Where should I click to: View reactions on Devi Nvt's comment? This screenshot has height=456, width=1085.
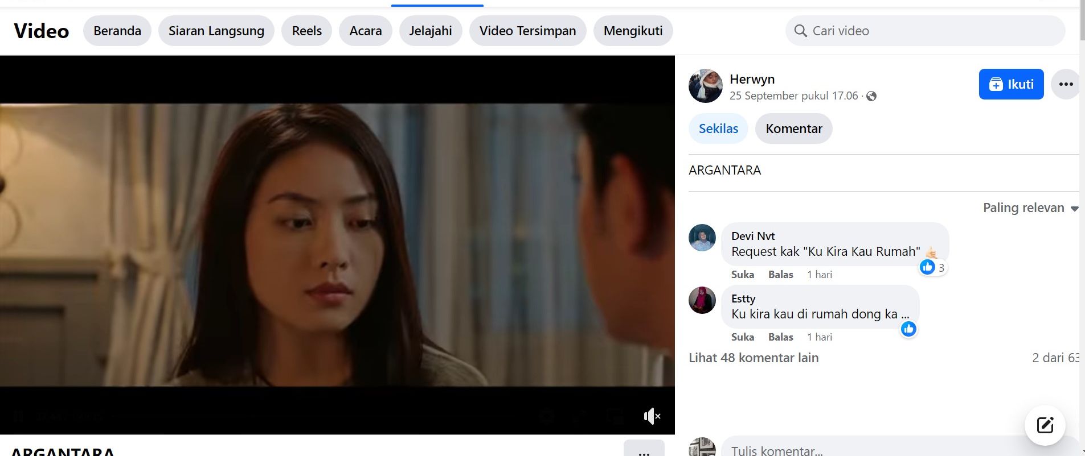pos(933,267)
